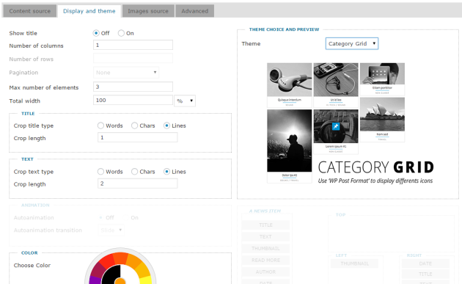Screen dimensions: 462x284
Task: Click the THUMBNAIL block in LEFT area
Action: (x=354, y=263)
